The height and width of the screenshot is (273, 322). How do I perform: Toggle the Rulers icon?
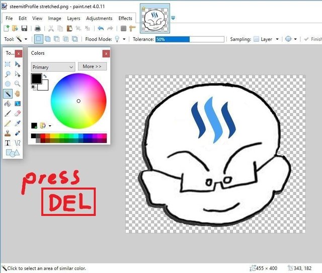(133, 28)
